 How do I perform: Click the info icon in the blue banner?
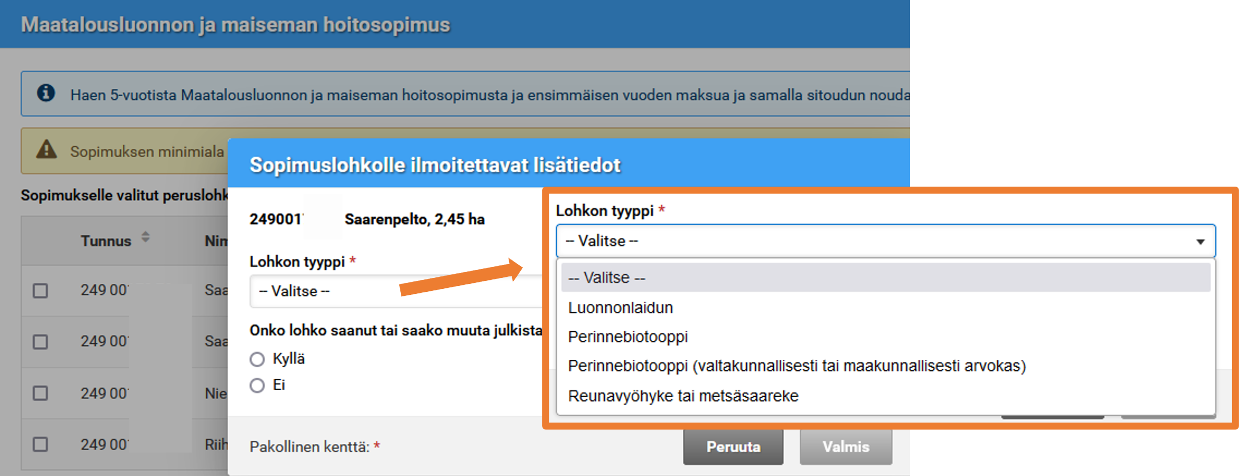tap(46, 93)
